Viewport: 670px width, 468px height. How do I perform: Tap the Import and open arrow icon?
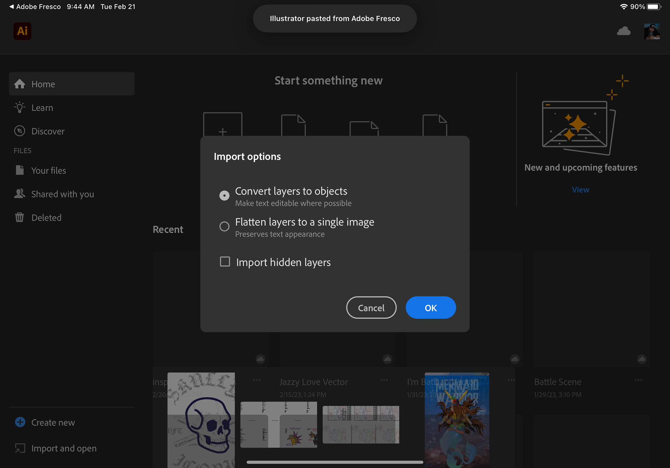[20, 448]
